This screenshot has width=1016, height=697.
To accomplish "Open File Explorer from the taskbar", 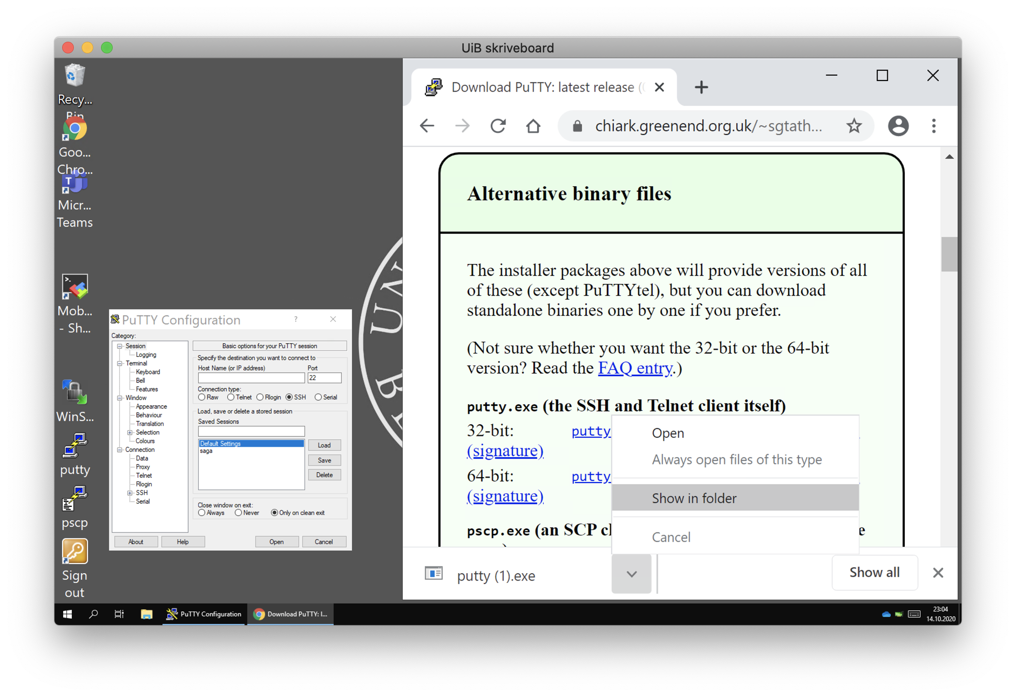I will 146,614.
